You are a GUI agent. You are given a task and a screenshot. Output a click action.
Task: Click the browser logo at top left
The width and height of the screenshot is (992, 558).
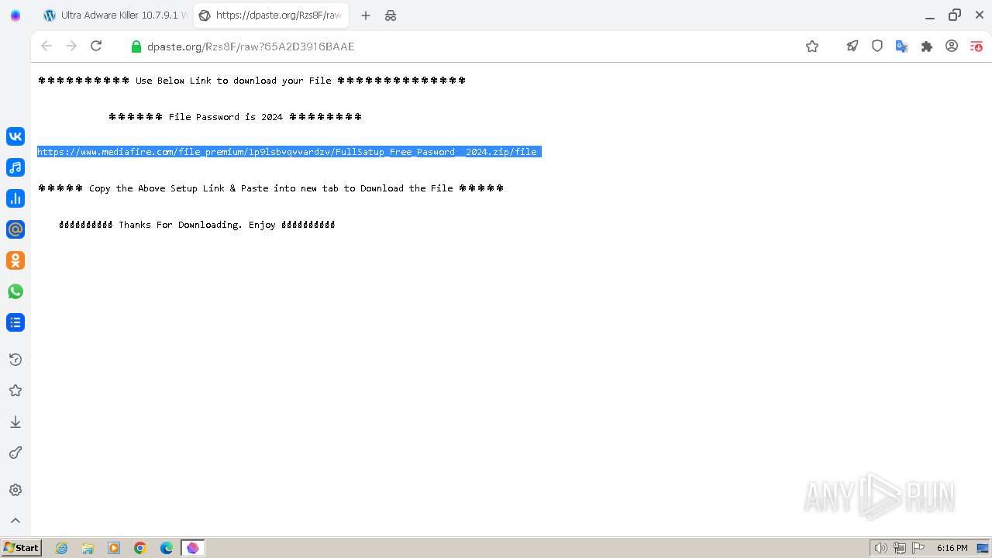tap(15, 15)
